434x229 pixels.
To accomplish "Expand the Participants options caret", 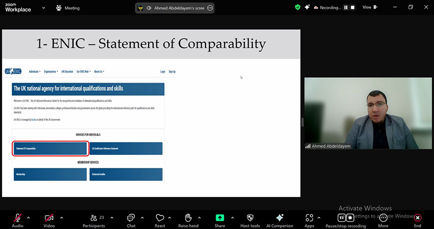I will (112, 218).
